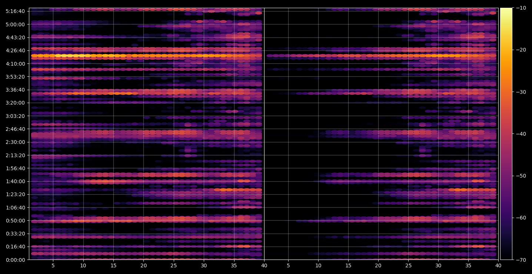Select x-axis label 20 under the left plot
532x274 pixels.
(144, 265)
